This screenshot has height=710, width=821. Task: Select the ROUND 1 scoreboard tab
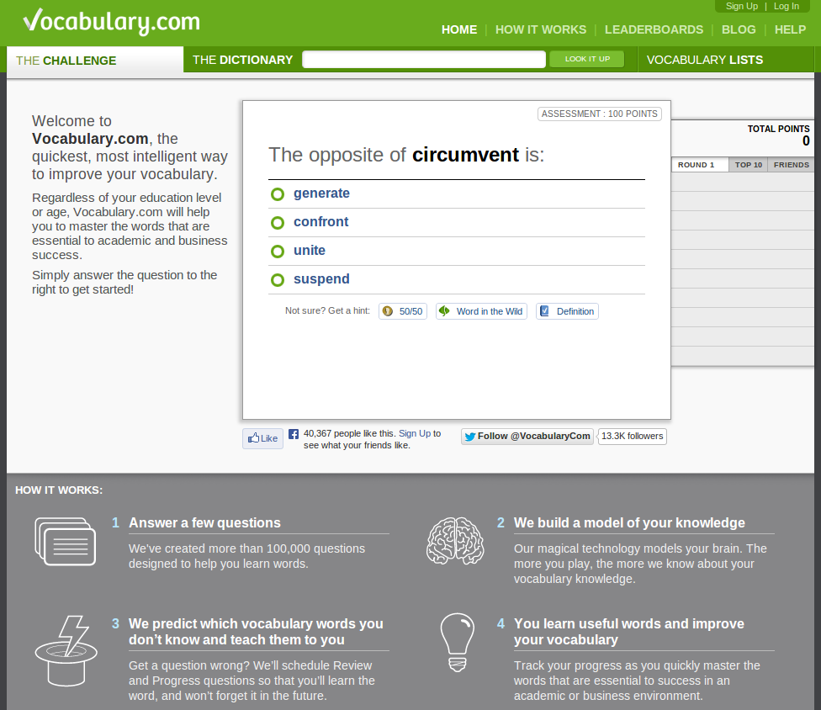(700, 165)
